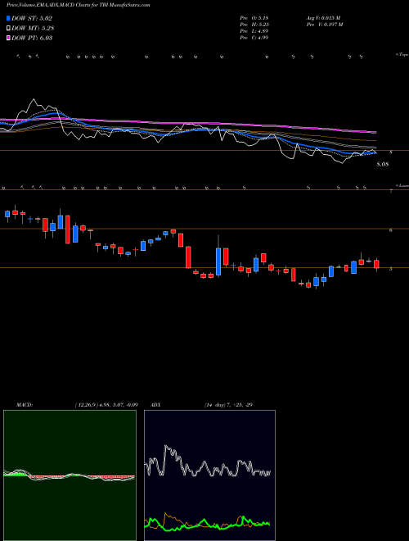Click the 'Pre C: 4.99' value

click(x=254, y=38)
